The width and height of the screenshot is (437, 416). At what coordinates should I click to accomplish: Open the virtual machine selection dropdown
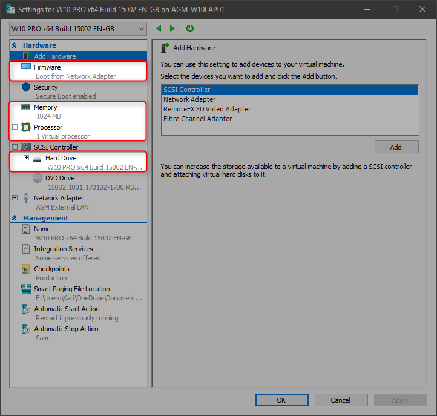(x=78, y=28)
